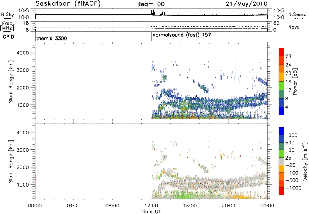The height and width of the screenshot is (214, 309).
Task: Click the Velocity colorbar tick '-1000'
Action: click(293, 188)
